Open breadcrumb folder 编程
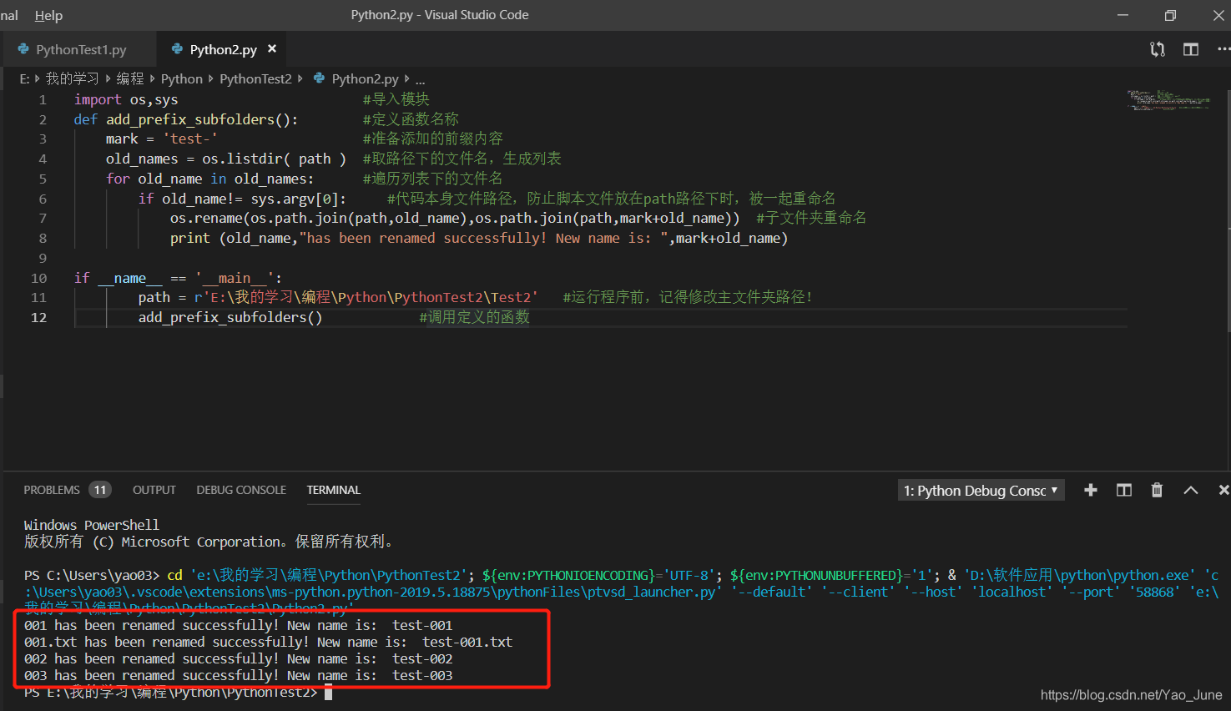 tap(130, 78)
